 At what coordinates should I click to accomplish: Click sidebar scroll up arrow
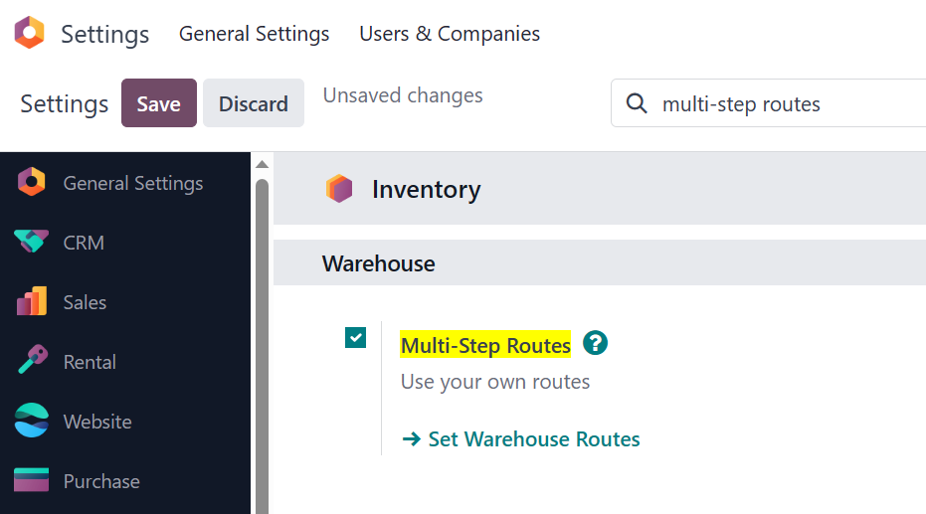[263, 165]
